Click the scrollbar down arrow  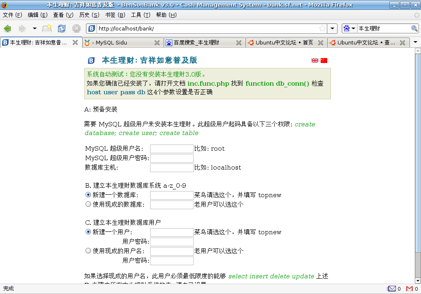click(418, 280)
